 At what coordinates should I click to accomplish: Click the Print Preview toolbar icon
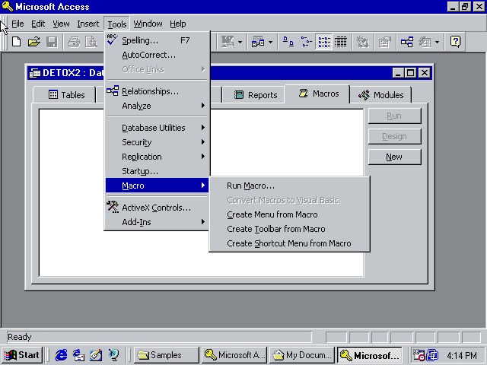[x=91, y=42]
